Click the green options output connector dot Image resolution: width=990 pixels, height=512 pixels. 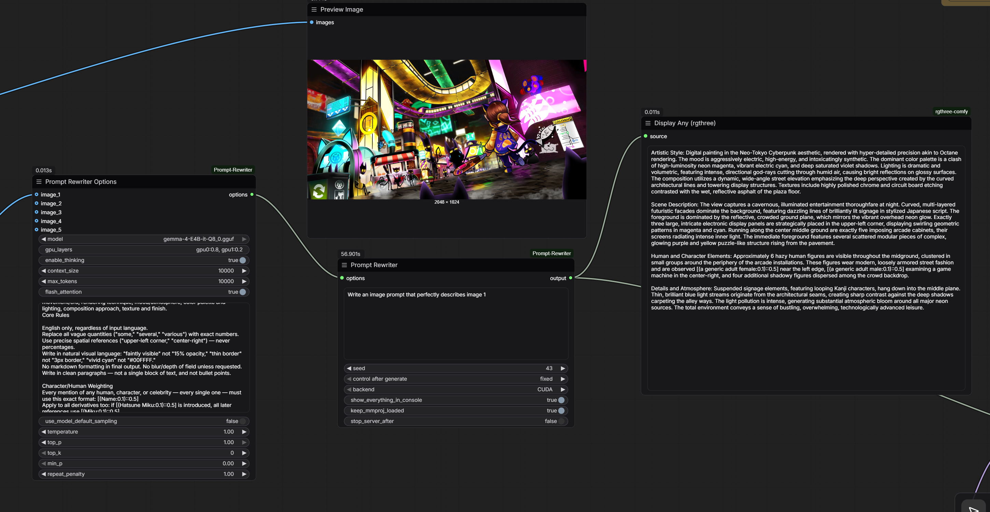click(252, 194)
